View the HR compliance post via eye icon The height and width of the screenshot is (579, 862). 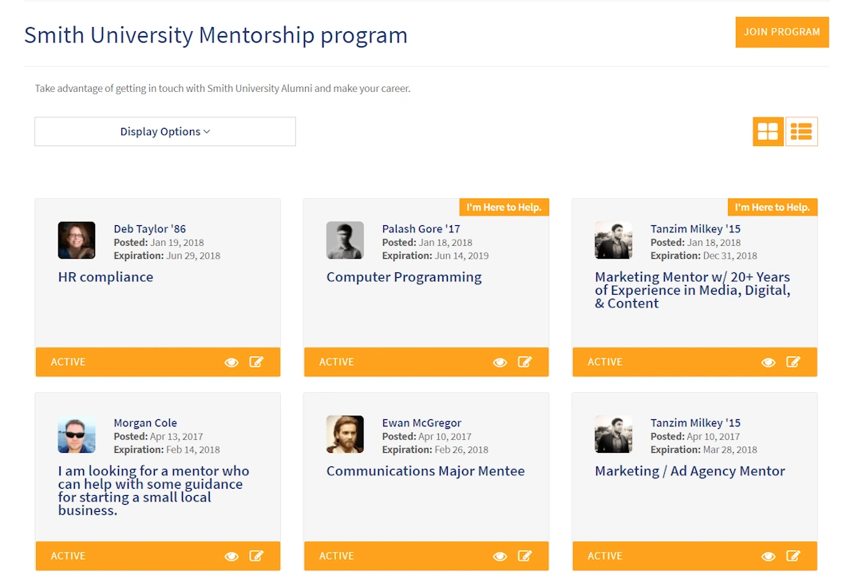pyautogui.click(x=231, y=363)
